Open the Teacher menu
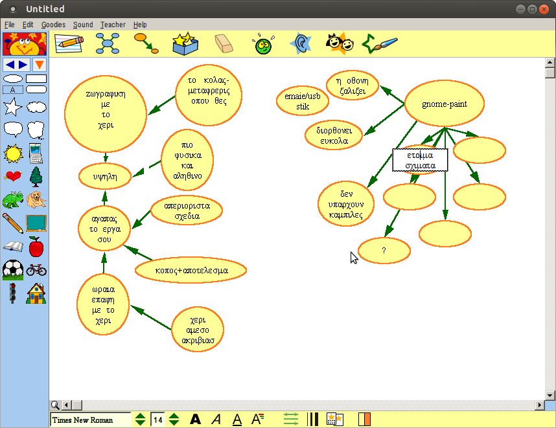Screen dimensions: 556x428 (113, 25)
